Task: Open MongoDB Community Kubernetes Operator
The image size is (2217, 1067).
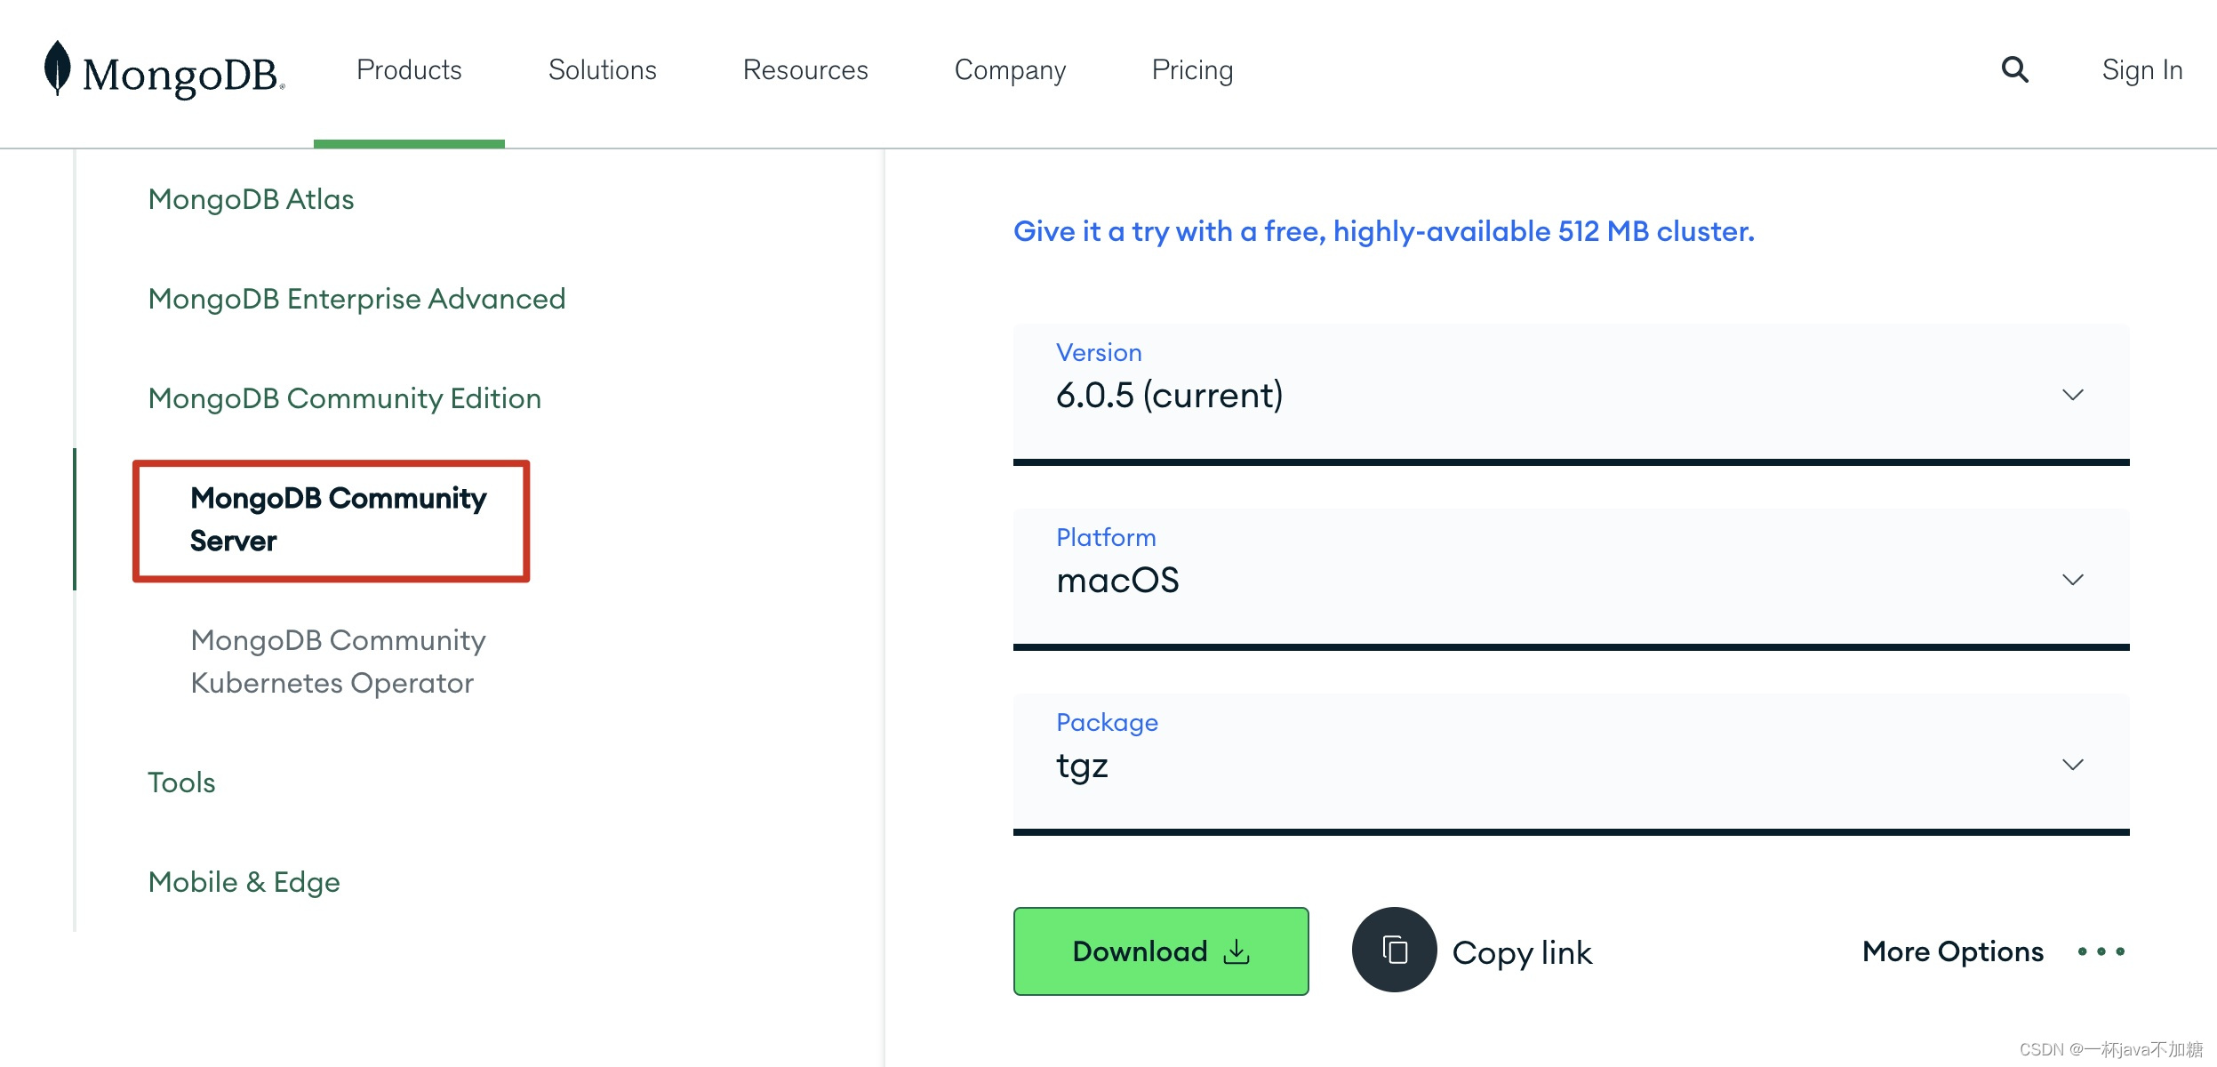Action: click(x=338, y=662)
